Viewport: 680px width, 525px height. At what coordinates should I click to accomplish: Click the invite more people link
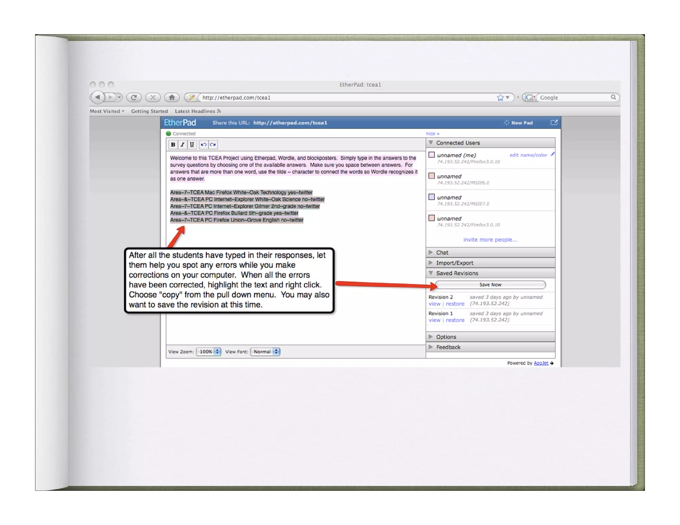tap(490, 240)
